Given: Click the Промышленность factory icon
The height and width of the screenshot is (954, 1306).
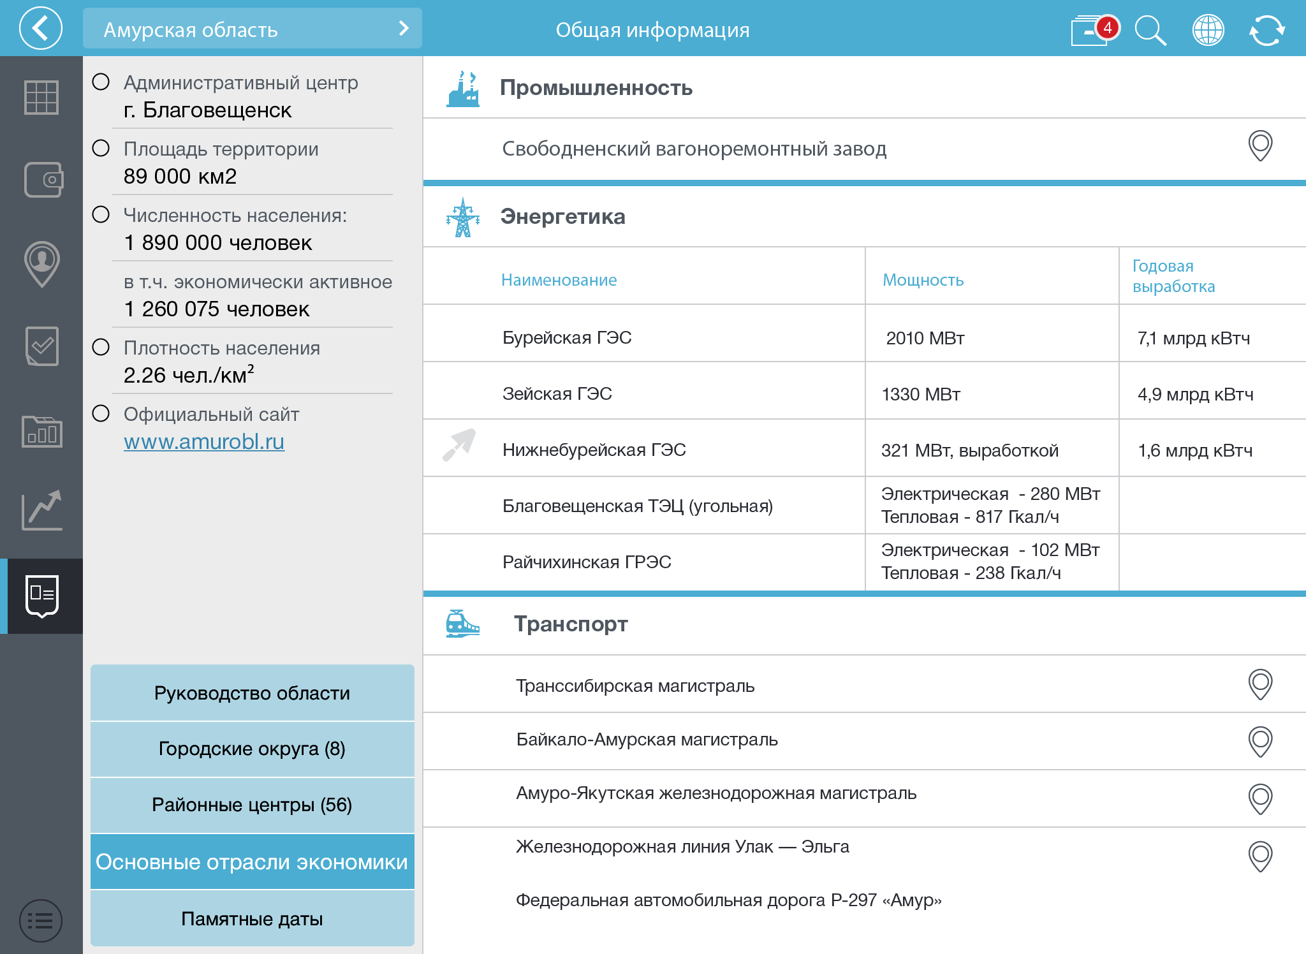Looking at the screenshot, I should [x=463, y=89].
